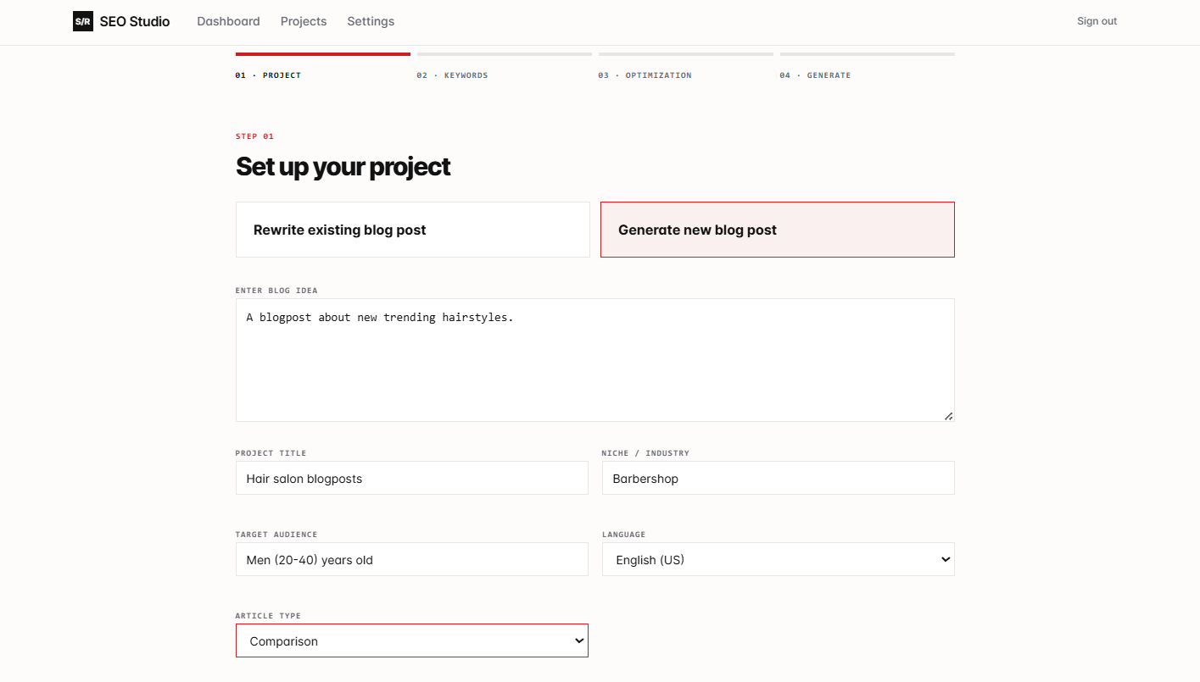Open Settings in the top navigation
The image size is (1200, 682).
tap(371, 21)
